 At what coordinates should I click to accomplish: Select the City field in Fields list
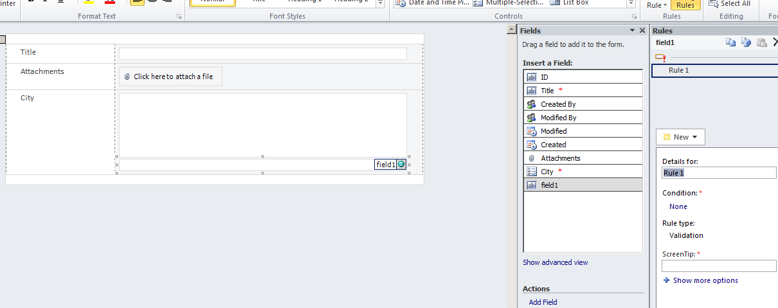point(583,172)
